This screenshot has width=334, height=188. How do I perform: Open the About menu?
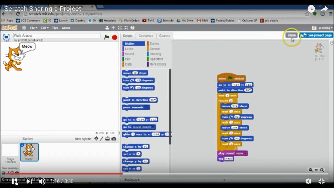point(66,28)
